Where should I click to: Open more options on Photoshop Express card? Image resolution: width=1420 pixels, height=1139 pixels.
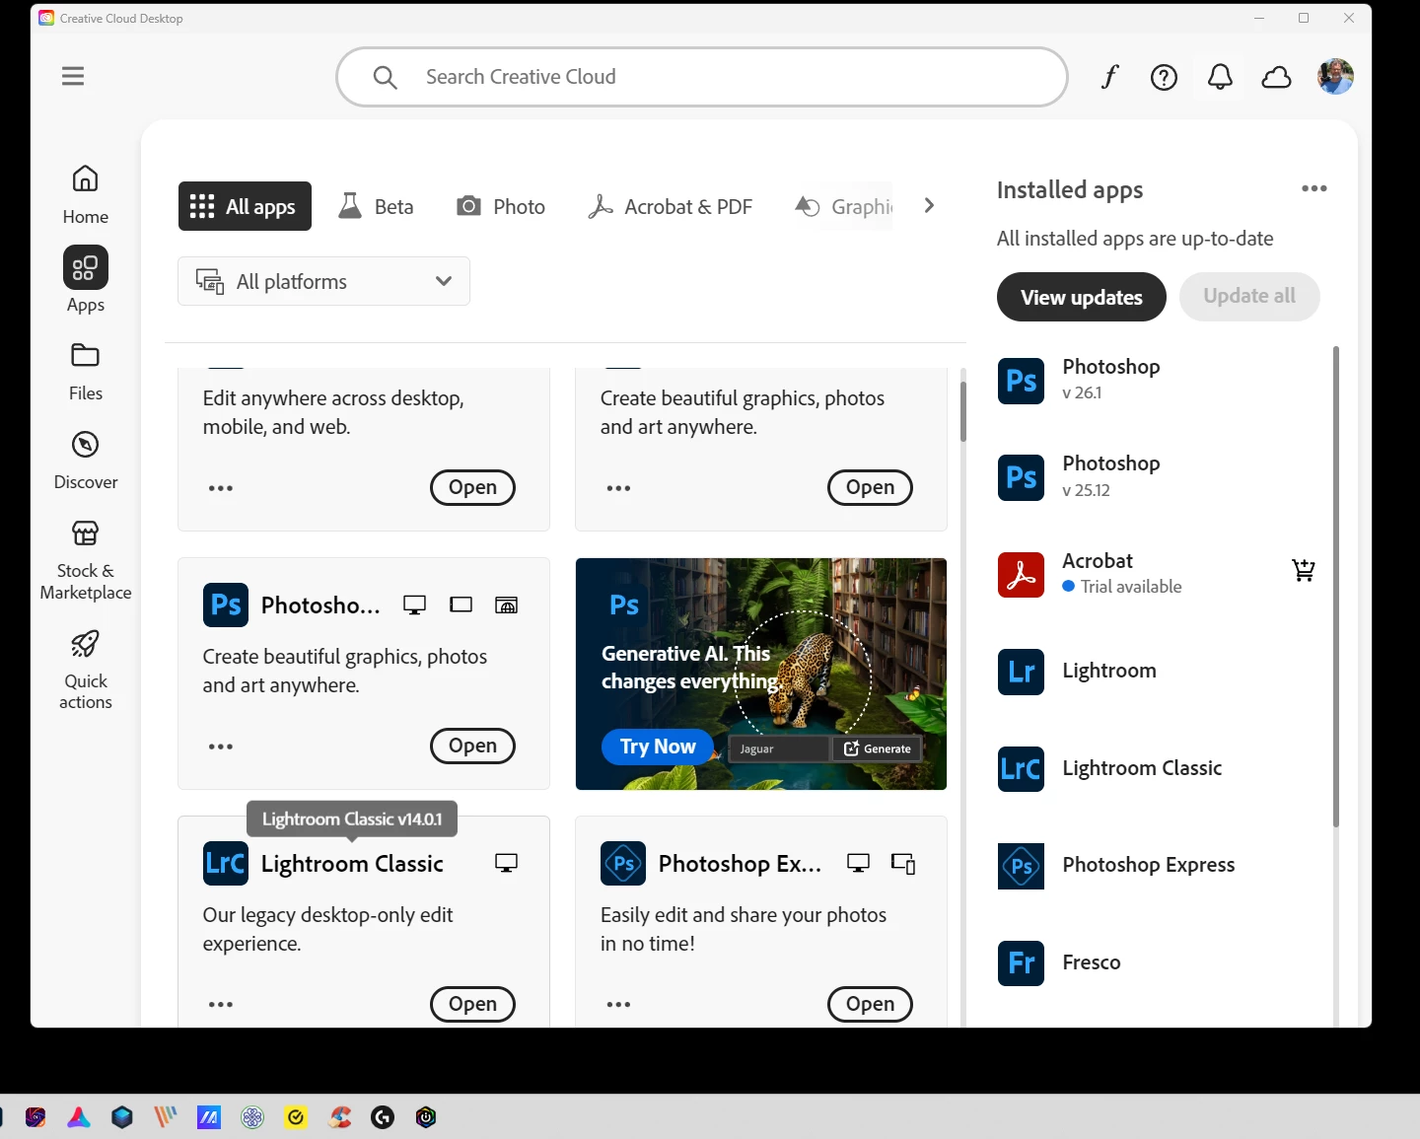(618, 1005)
